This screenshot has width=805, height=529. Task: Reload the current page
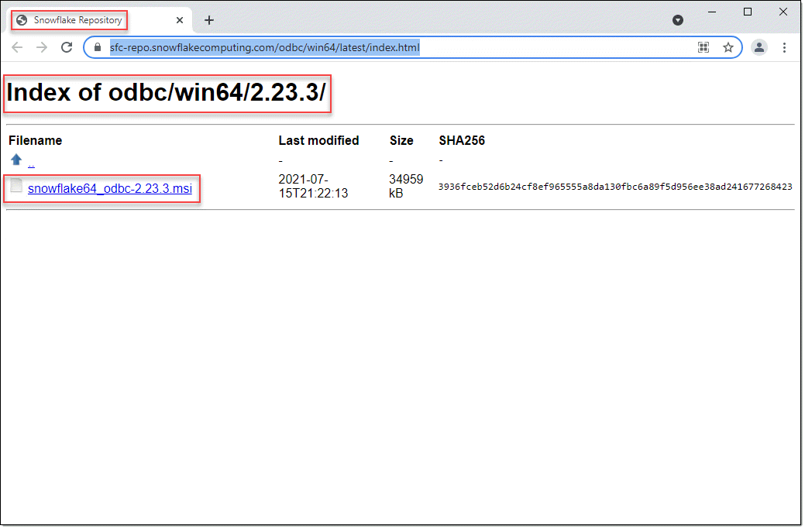pos(66,46)
